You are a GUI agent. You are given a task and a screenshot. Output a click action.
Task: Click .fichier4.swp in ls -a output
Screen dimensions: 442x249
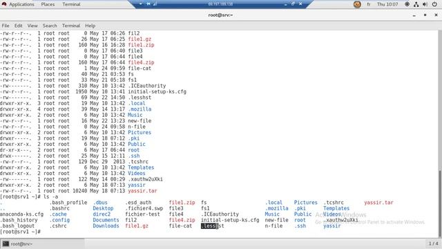[x=144, y=208]
